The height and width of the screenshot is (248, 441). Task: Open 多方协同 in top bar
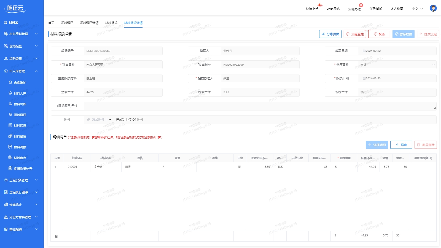[x=397, y=9]
